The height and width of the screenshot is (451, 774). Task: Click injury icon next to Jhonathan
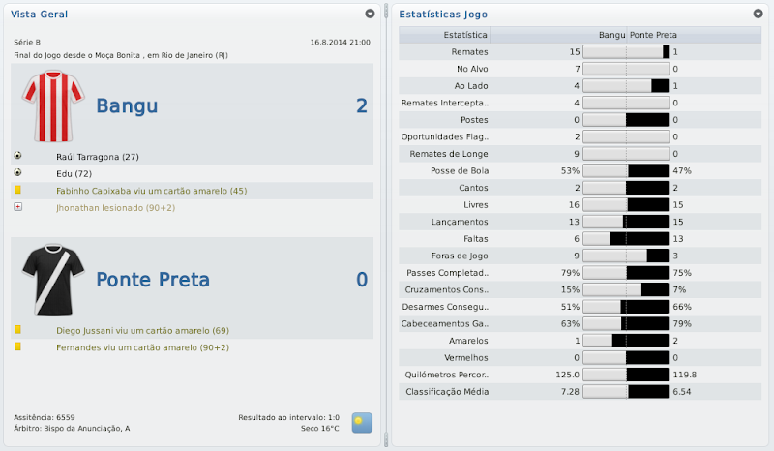[17, 207]
